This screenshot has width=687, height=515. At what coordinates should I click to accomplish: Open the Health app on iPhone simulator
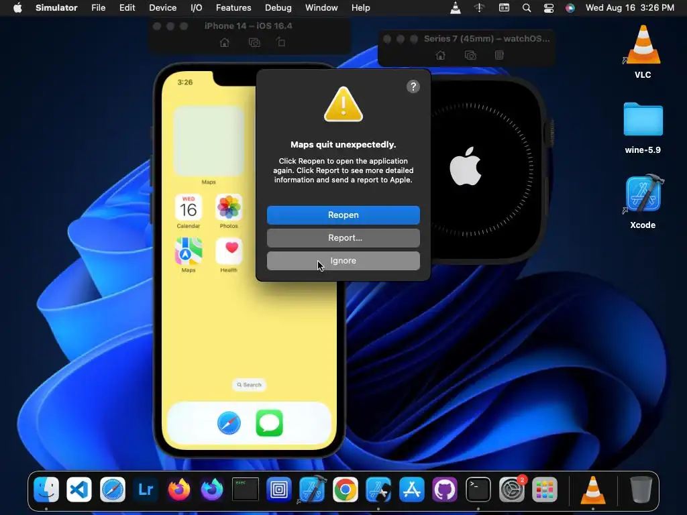click(x=229, y=251)
